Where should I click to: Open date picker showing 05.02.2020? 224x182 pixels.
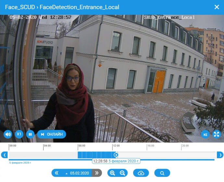click(x=78, y=173)
